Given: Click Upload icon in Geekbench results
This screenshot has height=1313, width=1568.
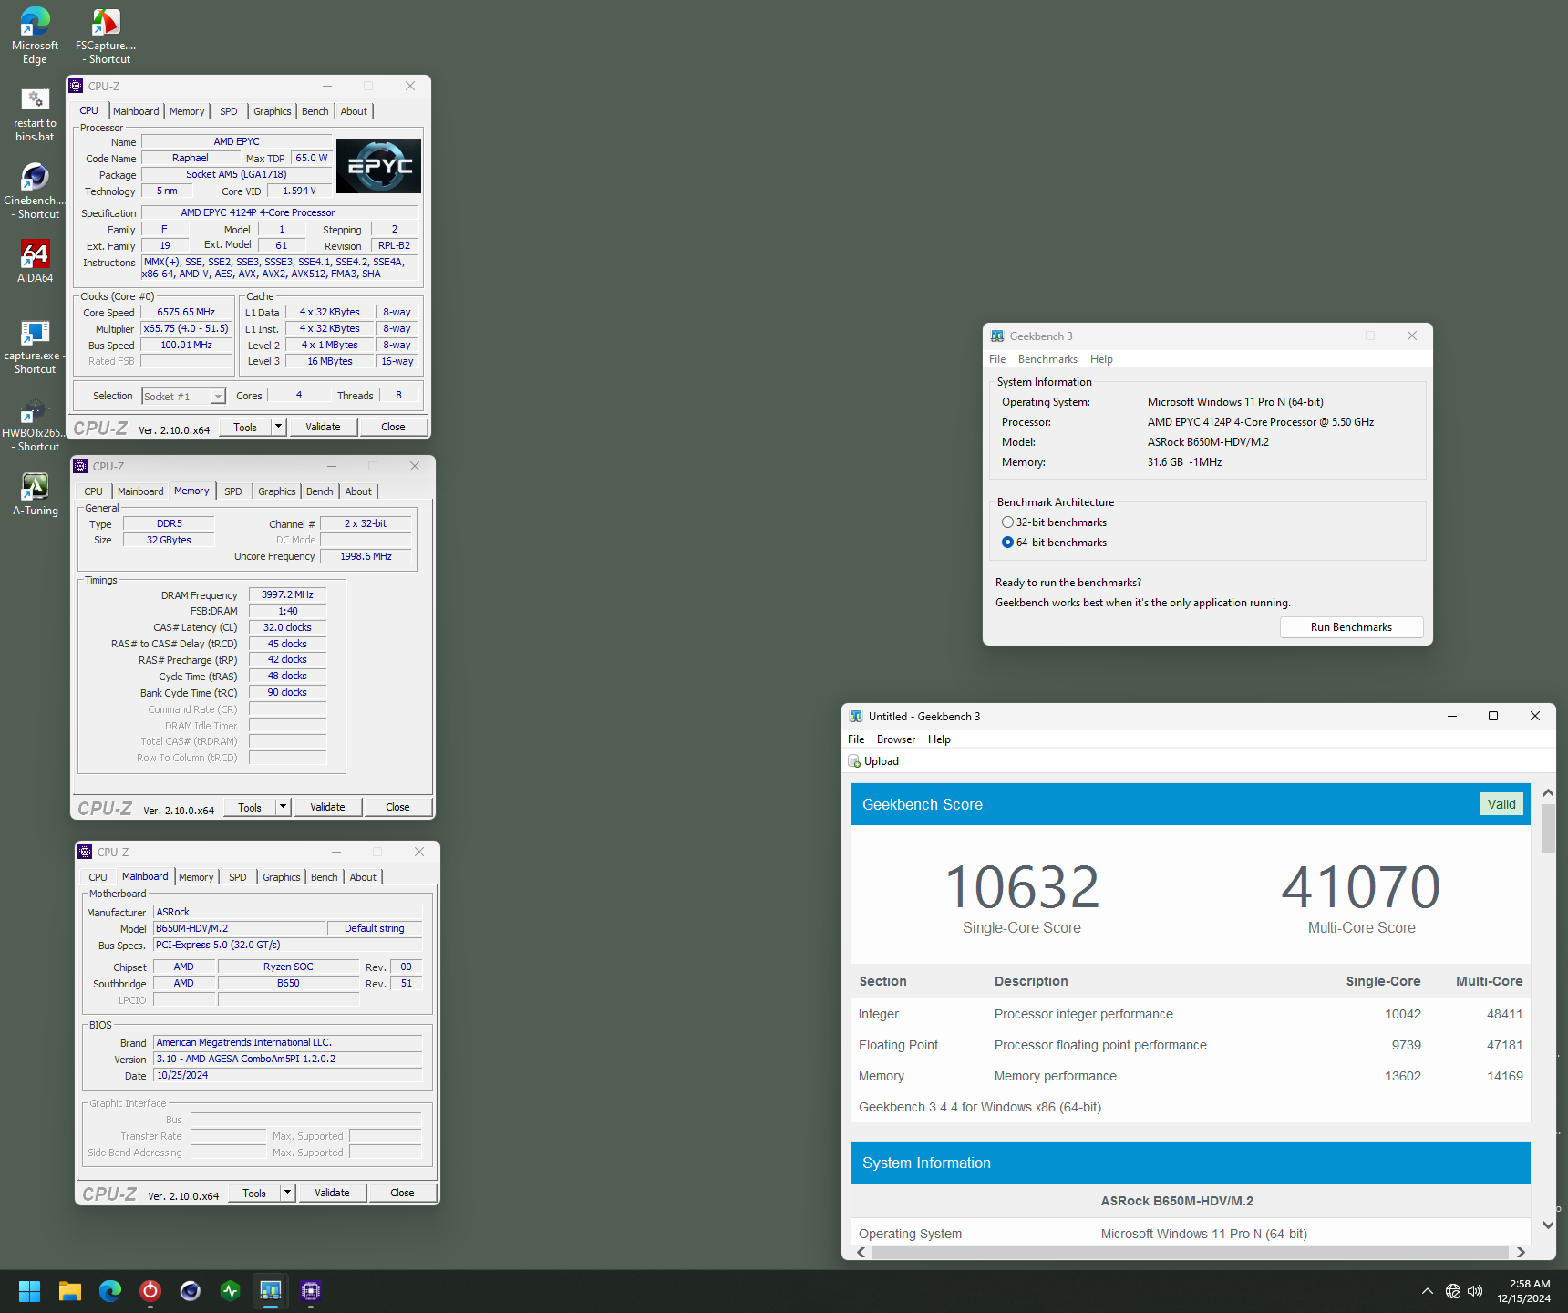Looking at the screenshot, I should coord(854,761).
